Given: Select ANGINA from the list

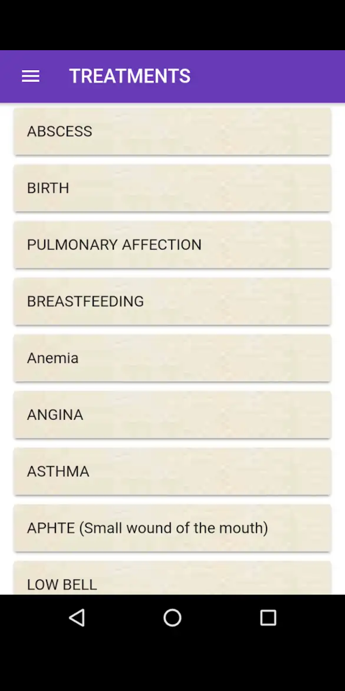Looking at the screenshot, I should pos(172,415).
